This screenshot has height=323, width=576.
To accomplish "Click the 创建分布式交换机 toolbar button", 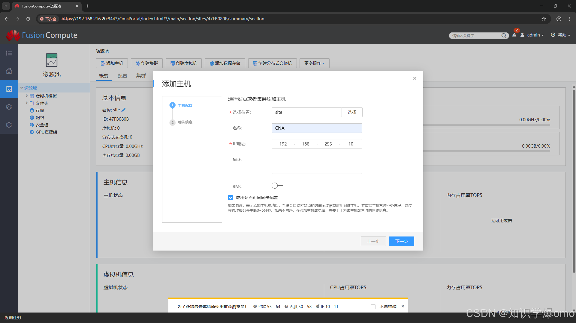I will [272, 63].
